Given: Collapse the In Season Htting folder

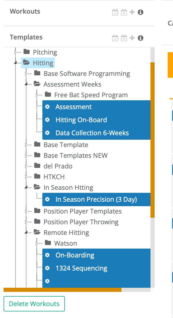Looking at the screenshot, I should [x=26, y=187].
